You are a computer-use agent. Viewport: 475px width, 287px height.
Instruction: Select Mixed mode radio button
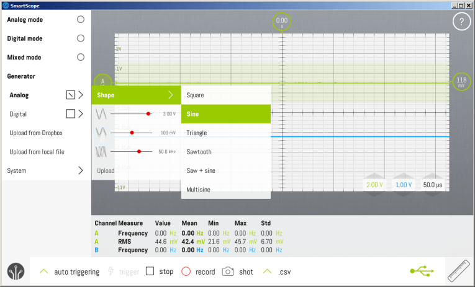[81, 57]
